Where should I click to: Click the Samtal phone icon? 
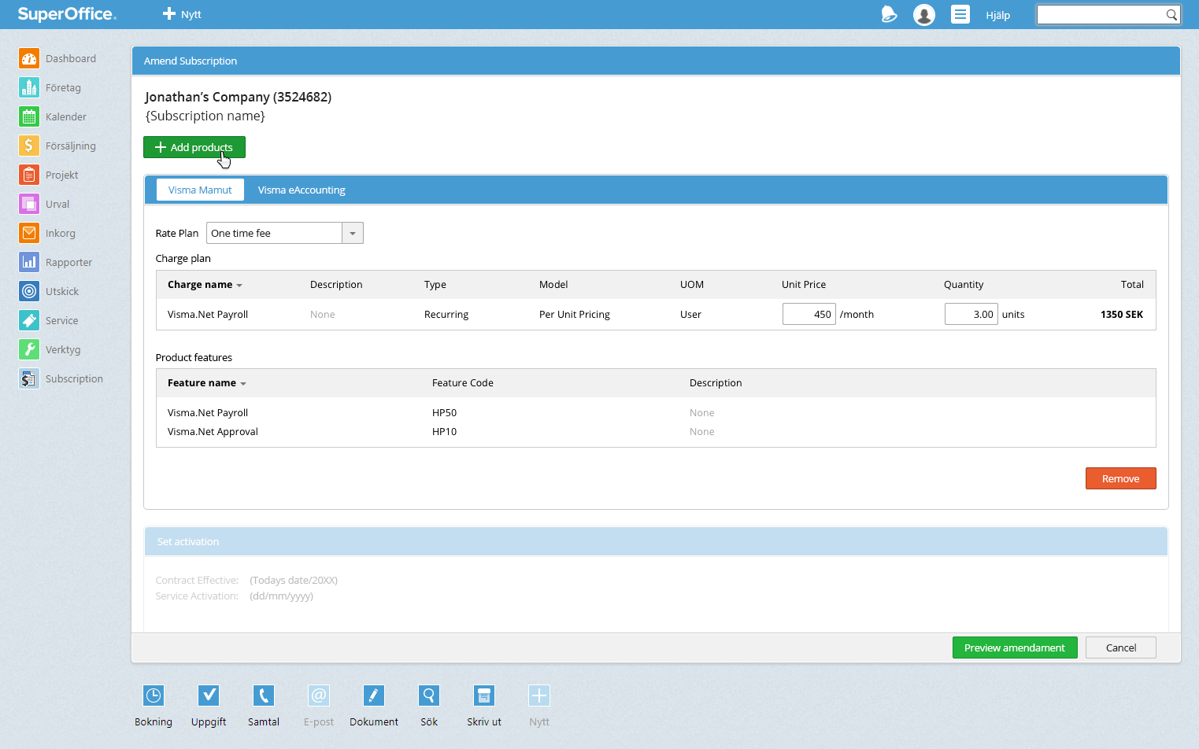[x=264, y=695]
